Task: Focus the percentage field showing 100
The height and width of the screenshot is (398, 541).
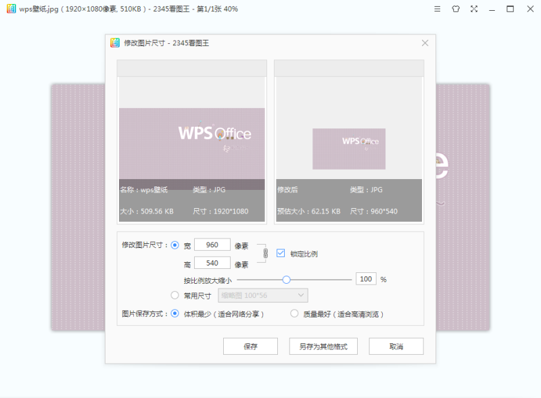Action: click(x=366, y=279)
